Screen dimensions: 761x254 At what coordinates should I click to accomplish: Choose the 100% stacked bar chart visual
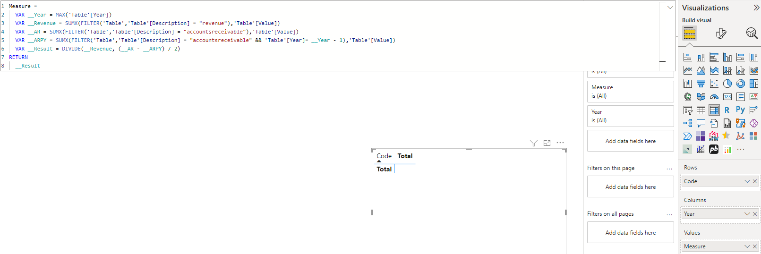[741, 57]
